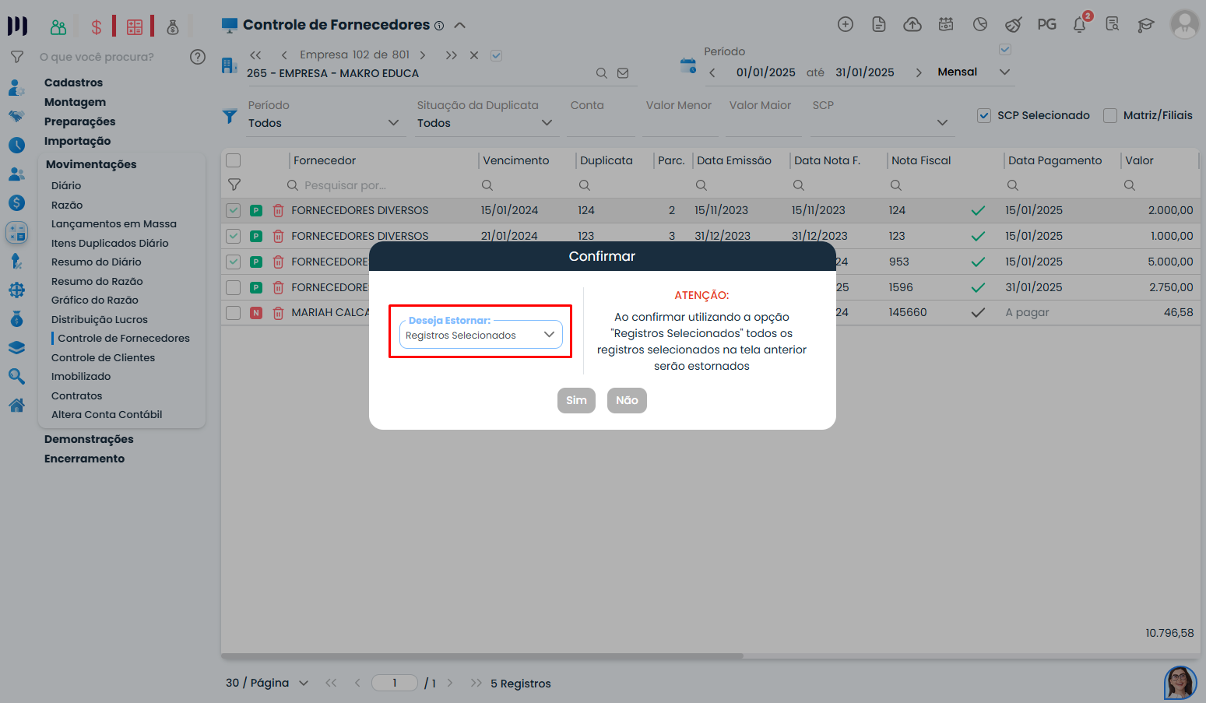1206x703 pixels.
Task: Click the cloud upload icon in the top toolbar
Action: (912, 25)
